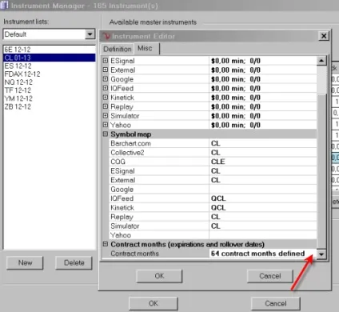Click the empty Yahoo symbol map field
Image resolution: width=339 pixels, height=312 pixels.
[x=263, y=235]
